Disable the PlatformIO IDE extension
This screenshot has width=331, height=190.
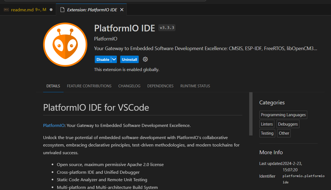[103, 59]
